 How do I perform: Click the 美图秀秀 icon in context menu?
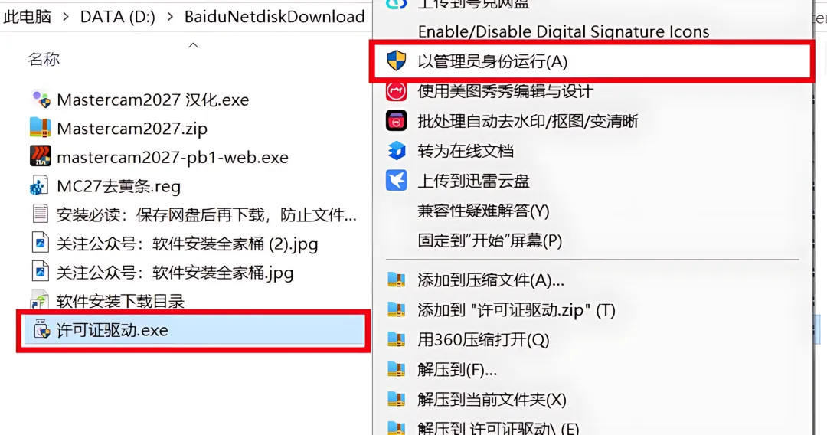(x=396, y=91)
